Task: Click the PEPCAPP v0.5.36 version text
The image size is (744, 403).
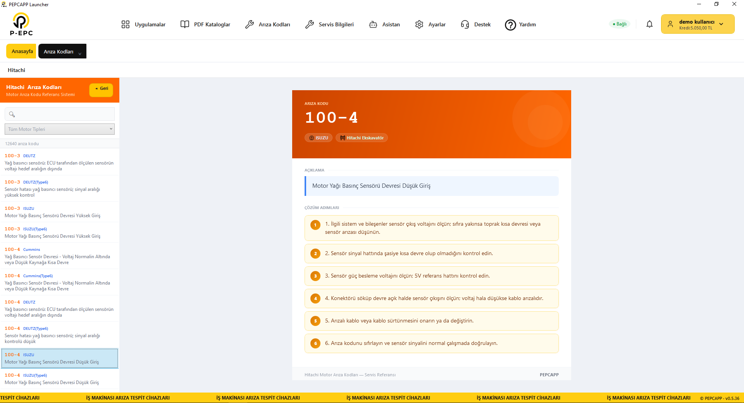Action: click(720, 398)
